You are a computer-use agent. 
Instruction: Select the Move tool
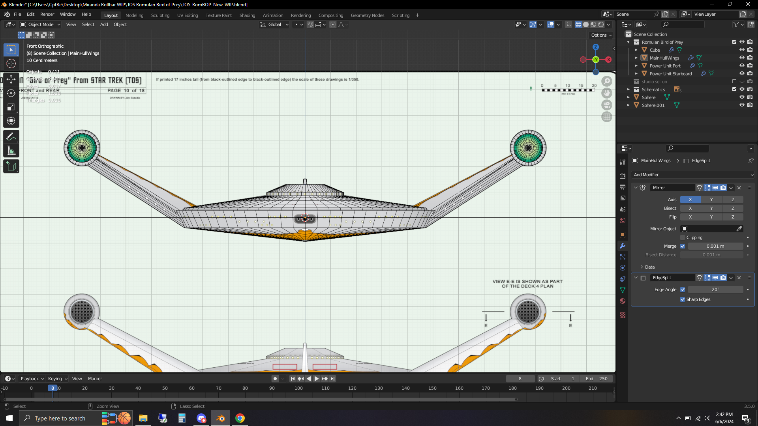(x=11, y=79)
